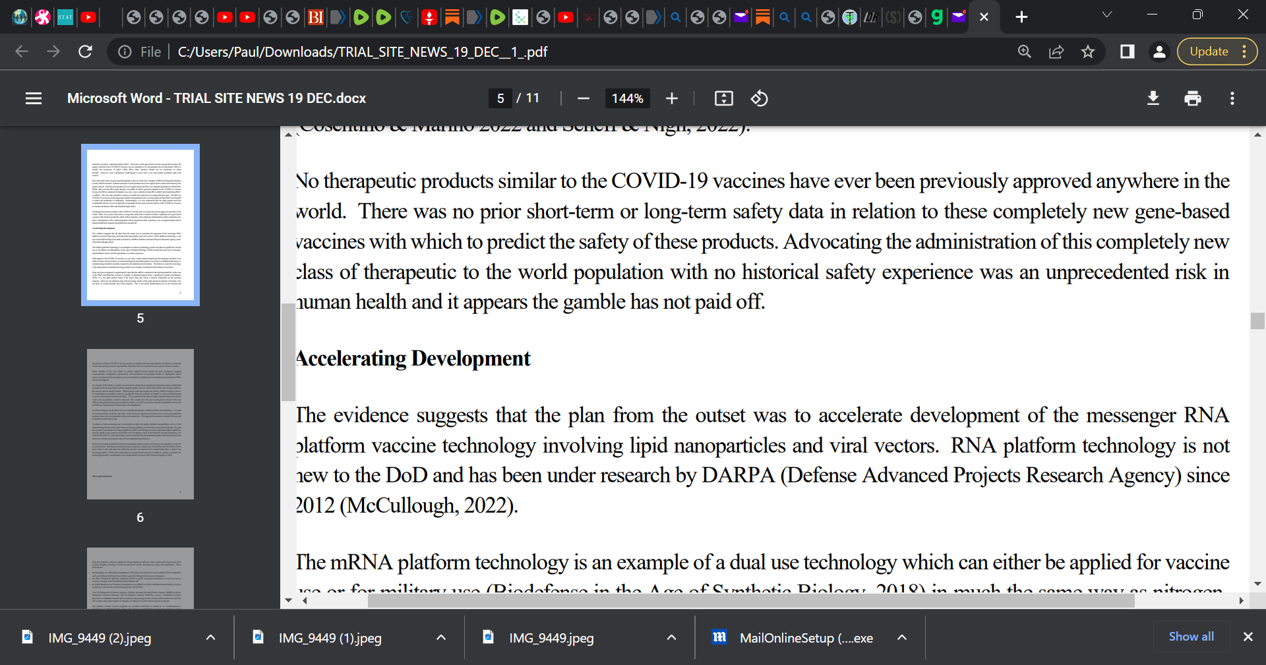Viewport: 1266px width, 665px height.
Task: Click the document scroll-down arrow
Action: coord(1257,584)
